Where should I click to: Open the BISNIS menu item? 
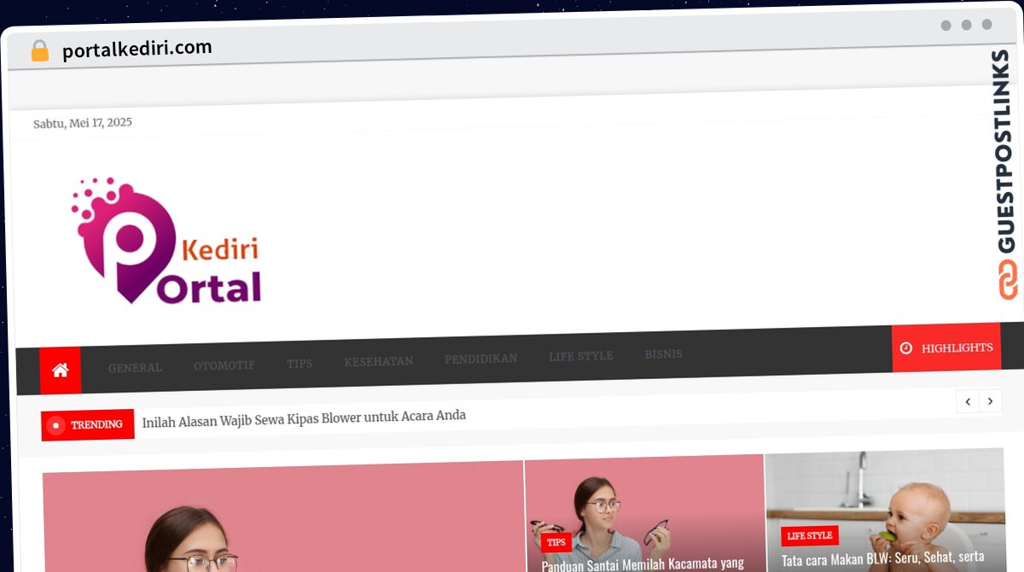(664, 354)
